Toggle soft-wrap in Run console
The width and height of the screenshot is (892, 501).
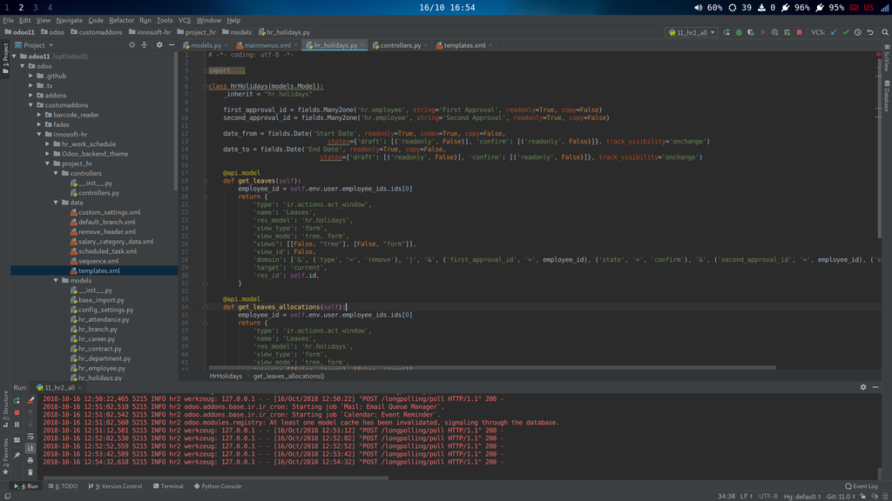(x=30, y=437)
